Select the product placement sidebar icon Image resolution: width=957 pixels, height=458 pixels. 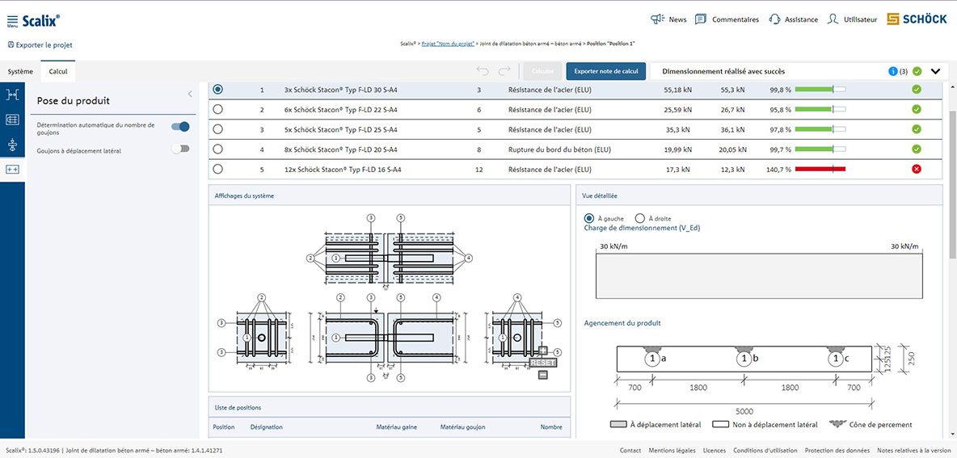pos(12,170)
